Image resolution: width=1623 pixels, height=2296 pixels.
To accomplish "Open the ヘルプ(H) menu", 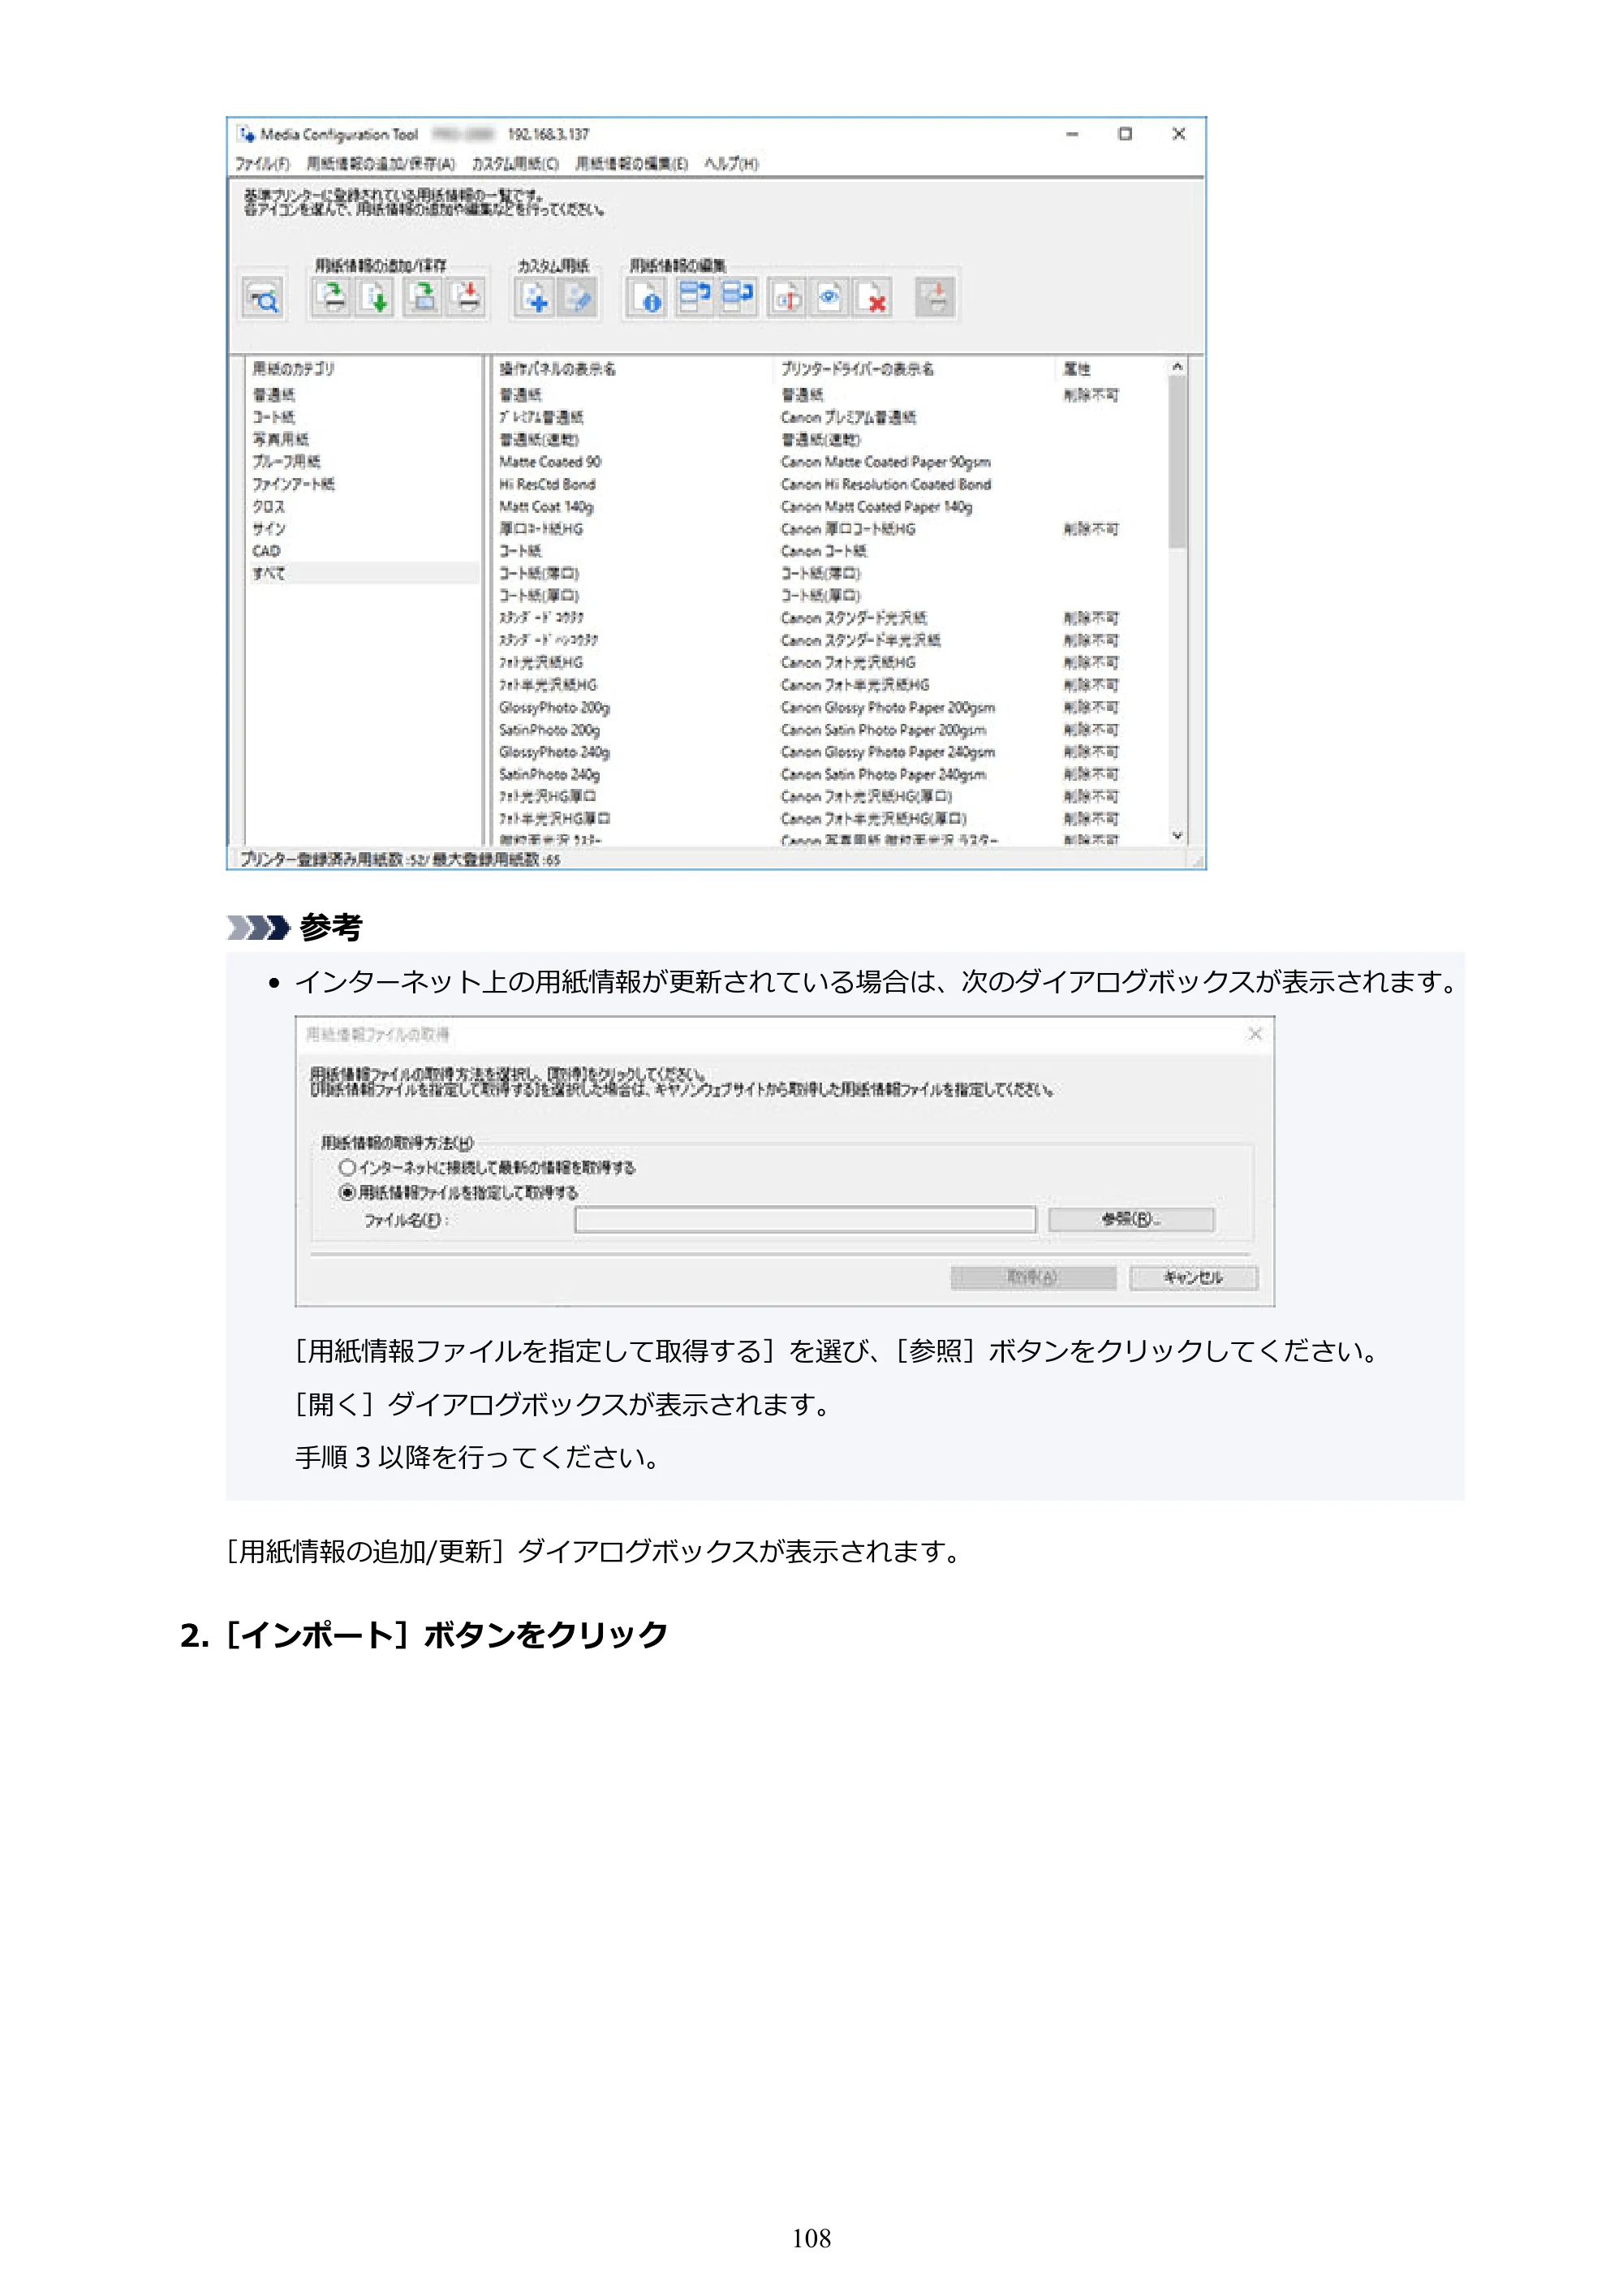I will (731, 164).
